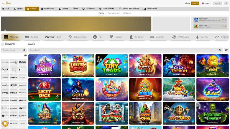230x129 pixels.
Task: Switch providers to list view
Action: (25, 55)
